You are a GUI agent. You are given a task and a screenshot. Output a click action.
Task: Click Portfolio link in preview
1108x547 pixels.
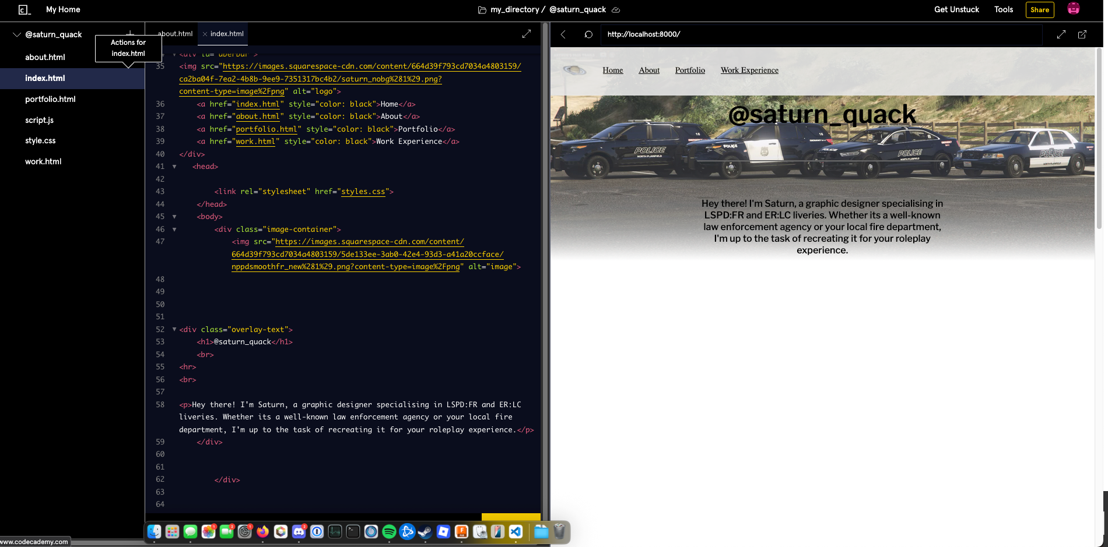click(690, 70)
